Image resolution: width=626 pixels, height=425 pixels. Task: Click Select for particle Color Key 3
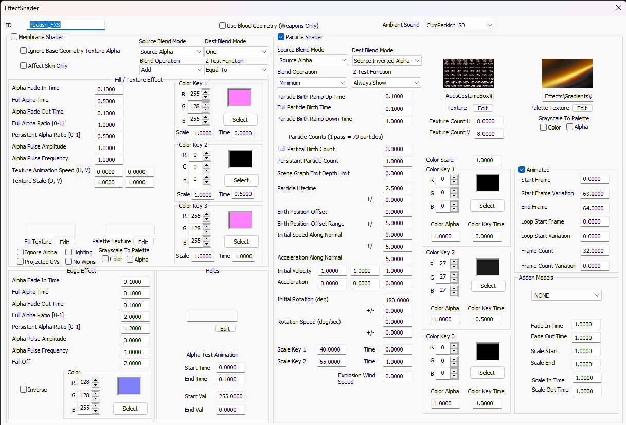coord(487,373)
